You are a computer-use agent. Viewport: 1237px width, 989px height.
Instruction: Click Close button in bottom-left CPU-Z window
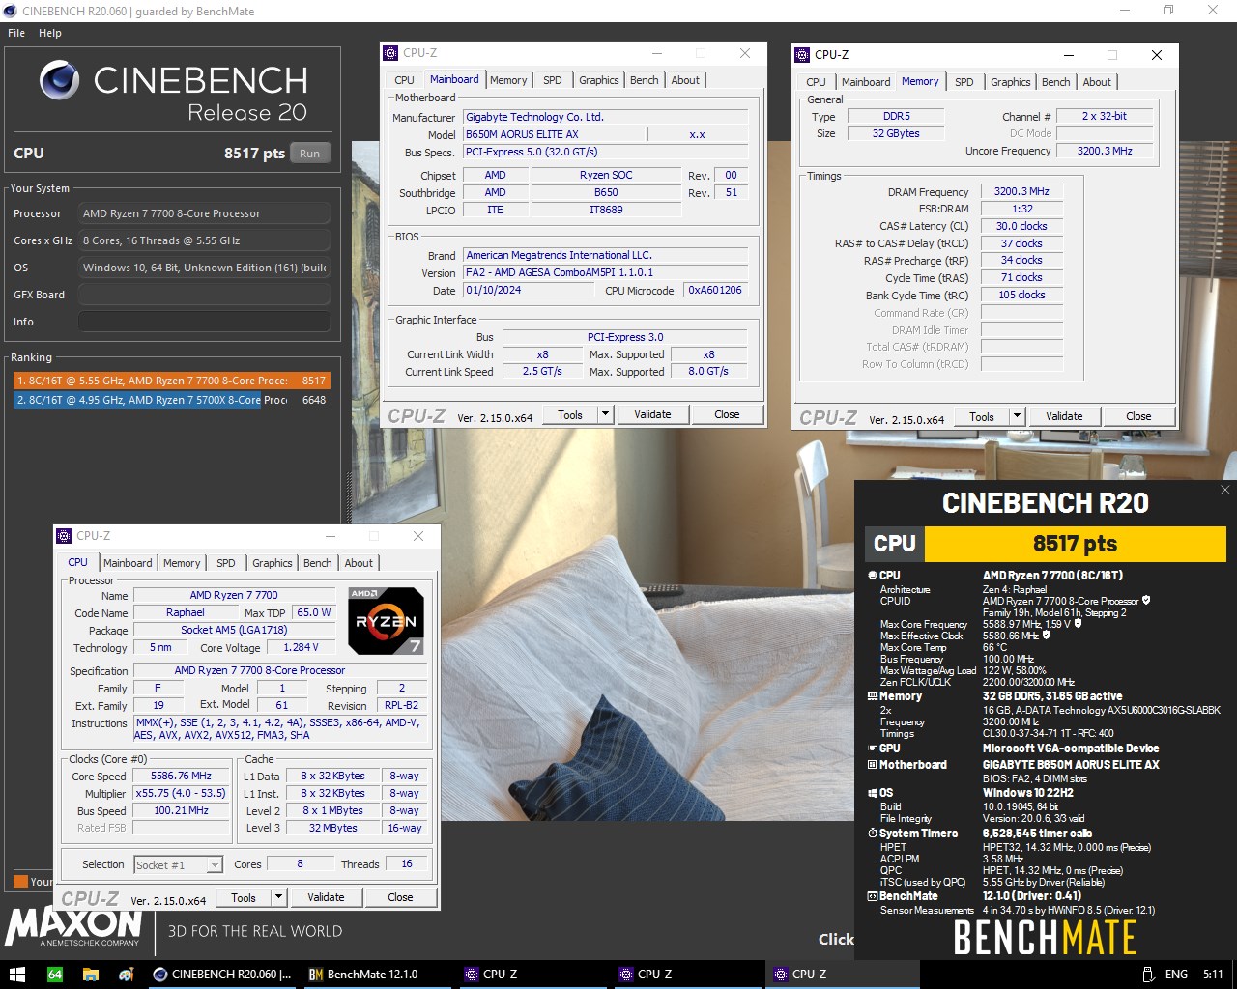(x=400, y=897)
